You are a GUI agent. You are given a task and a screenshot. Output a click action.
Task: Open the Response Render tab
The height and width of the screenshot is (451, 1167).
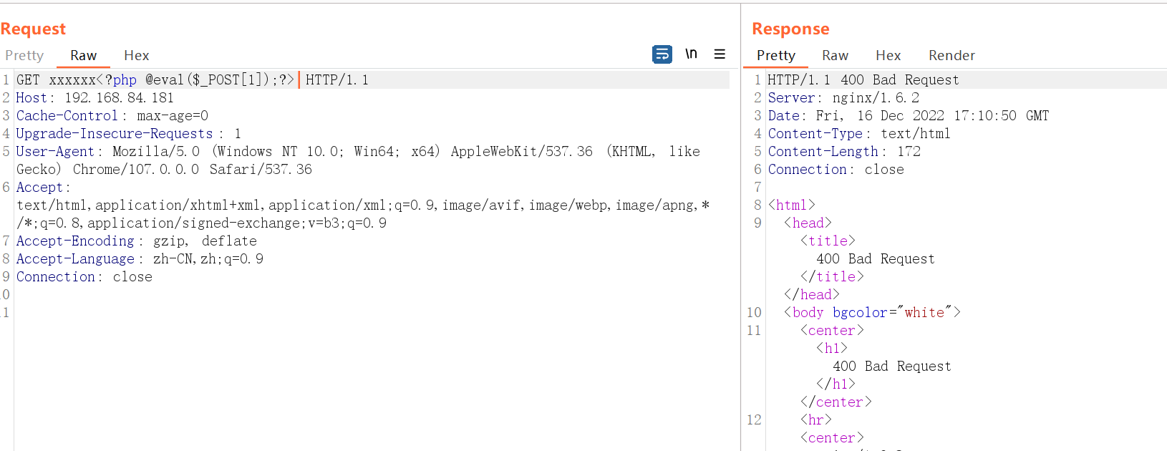951,55
